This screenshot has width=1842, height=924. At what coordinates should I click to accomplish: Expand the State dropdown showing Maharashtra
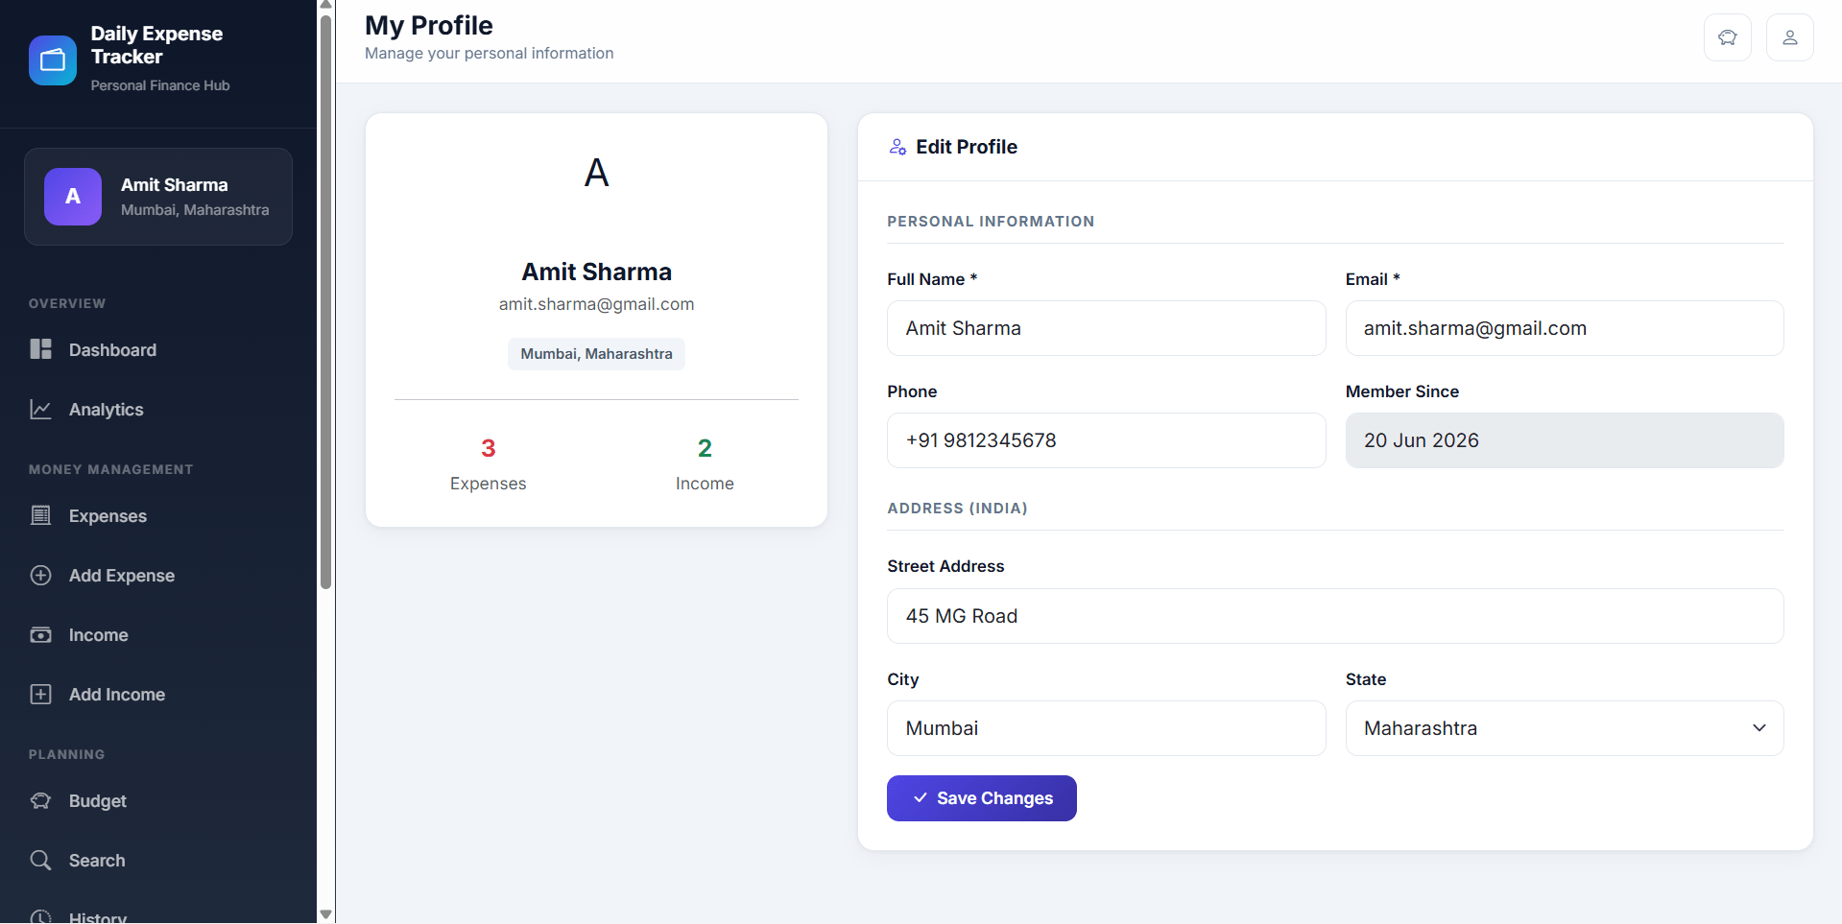(1565, 728)
